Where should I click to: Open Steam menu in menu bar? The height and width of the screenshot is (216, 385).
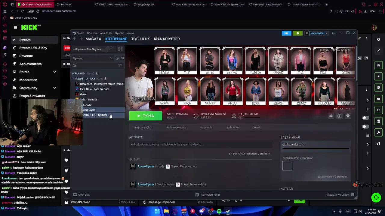coord(81,33)
